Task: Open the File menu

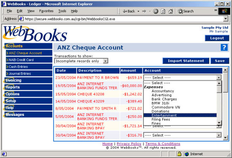Action: click(9, 11)
